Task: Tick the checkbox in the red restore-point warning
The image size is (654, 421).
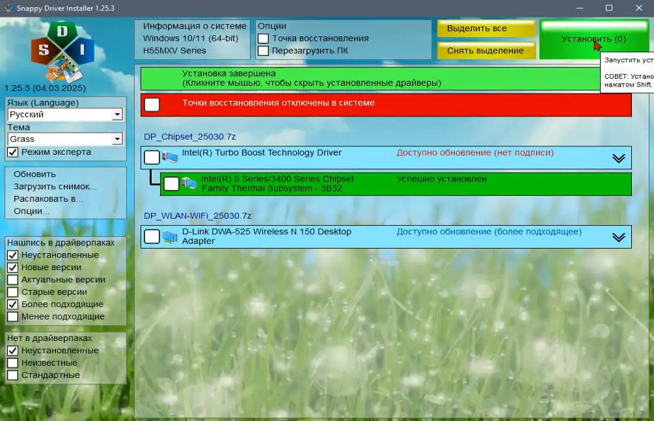Action: (x=152, y=104)
